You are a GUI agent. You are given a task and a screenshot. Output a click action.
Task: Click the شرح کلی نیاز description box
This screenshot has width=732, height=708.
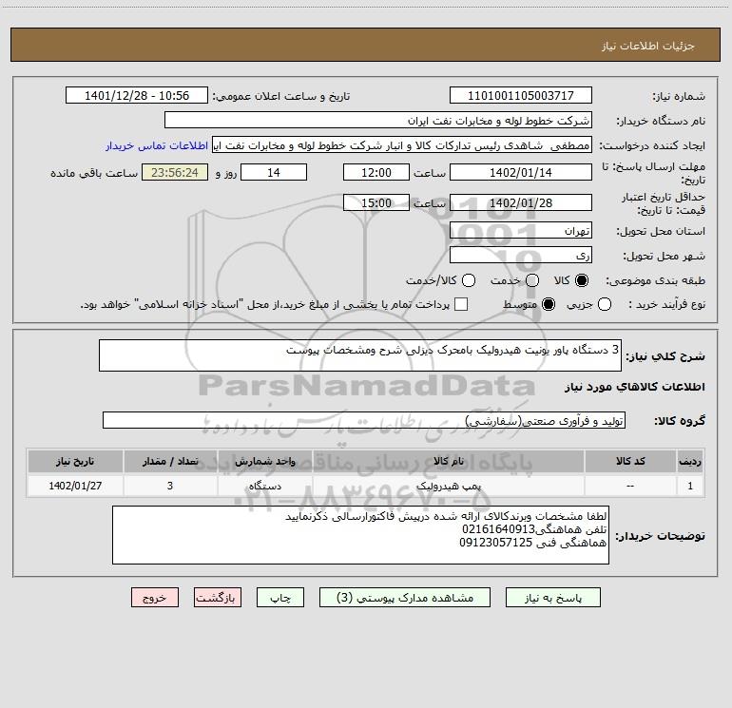(360, 355)
